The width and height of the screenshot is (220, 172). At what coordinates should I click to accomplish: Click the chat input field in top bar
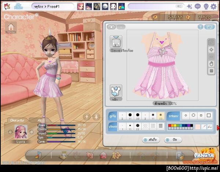point(156,7)
